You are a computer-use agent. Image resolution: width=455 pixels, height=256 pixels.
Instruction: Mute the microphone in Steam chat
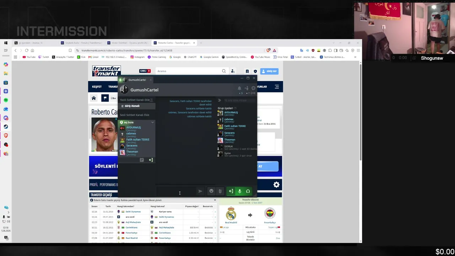pyautogui.click(x=240, y=191)
